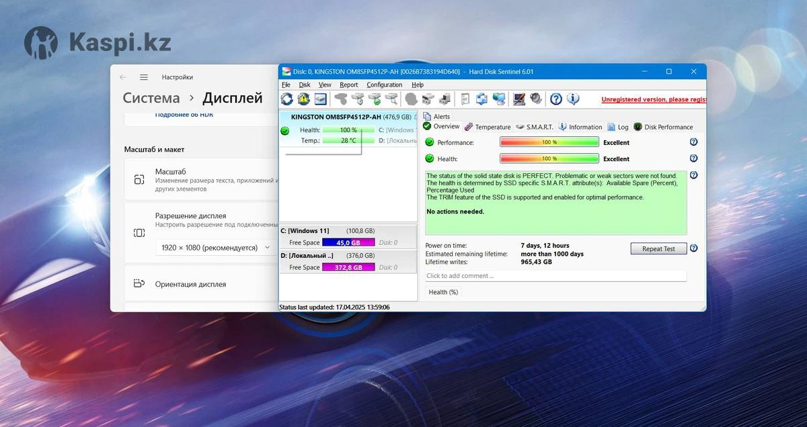Click the green check icon beside Health label

click(430, 158)
